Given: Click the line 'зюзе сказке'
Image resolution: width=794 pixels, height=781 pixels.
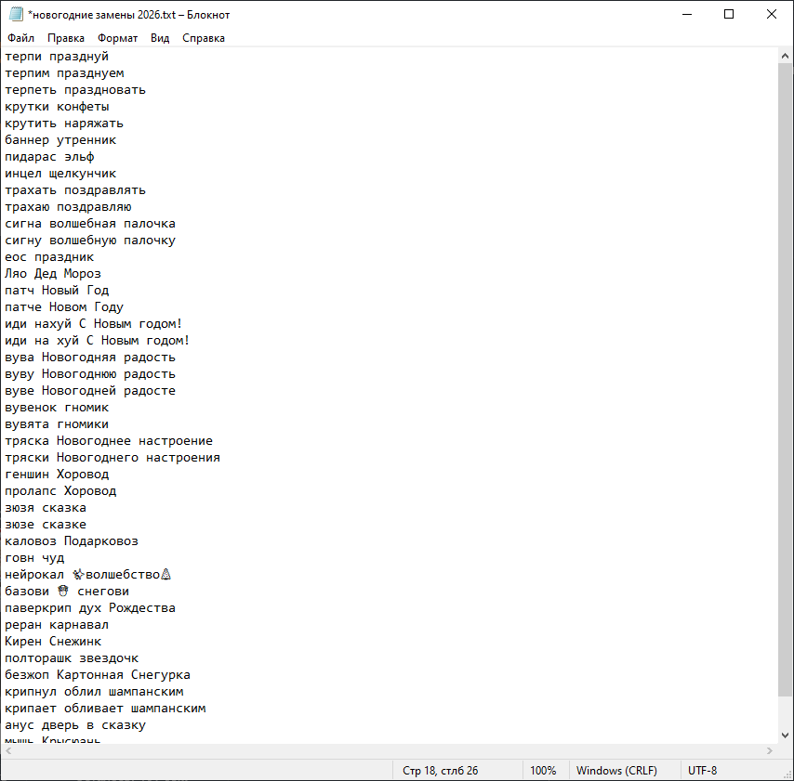Looking at the screenshot, I should click(x=46, y=524).
